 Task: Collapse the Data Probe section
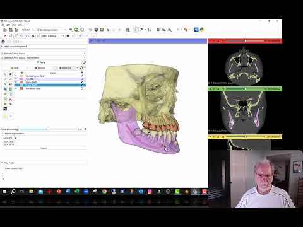(x=43, y=163)
